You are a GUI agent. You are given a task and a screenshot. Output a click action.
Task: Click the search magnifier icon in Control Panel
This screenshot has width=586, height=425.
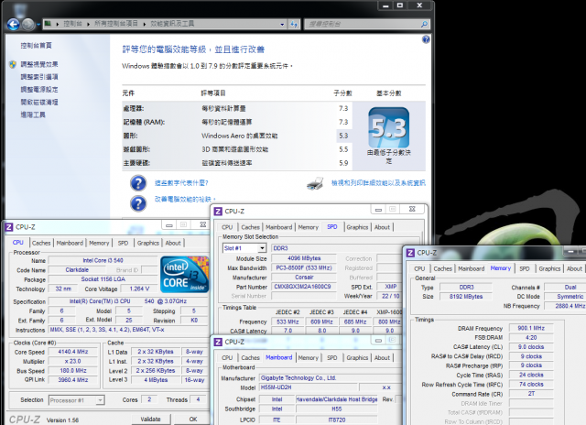pyautogui.click(x=424, y=25)
